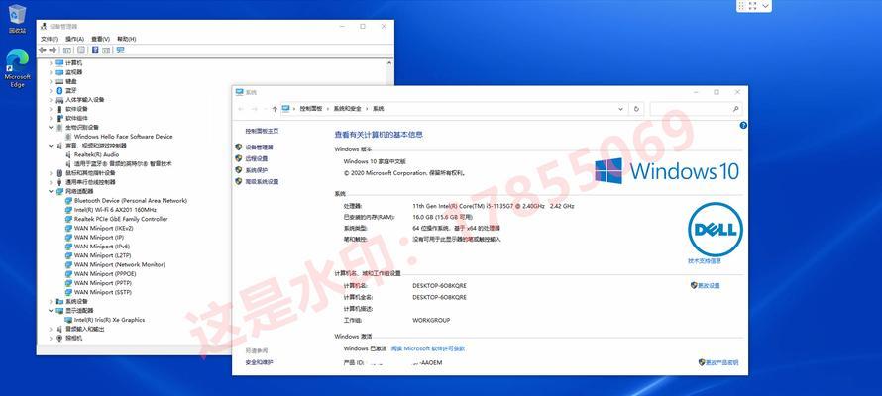Collapse the 生物识别设备 (Biometric) node
882x396 pixels.
[52, 128]
